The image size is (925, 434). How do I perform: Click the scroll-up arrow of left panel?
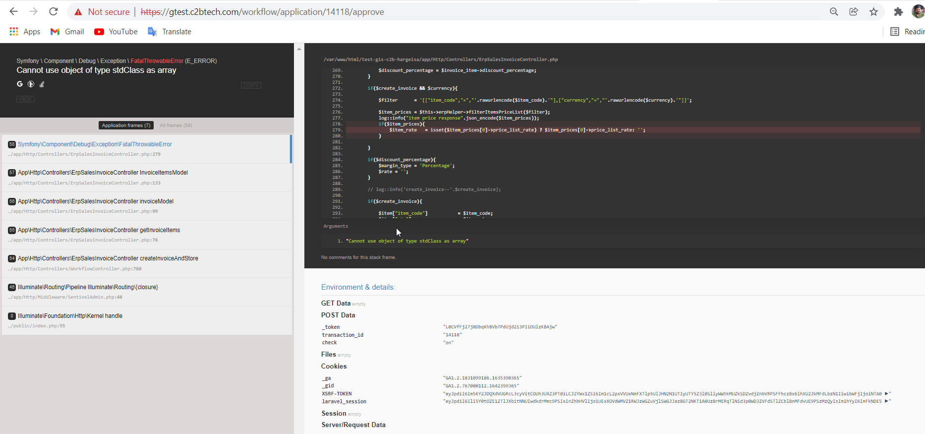[x=299, y=49]
